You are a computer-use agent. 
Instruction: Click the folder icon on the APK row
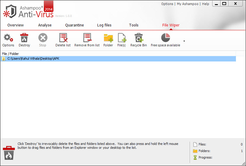pos(4,59)
